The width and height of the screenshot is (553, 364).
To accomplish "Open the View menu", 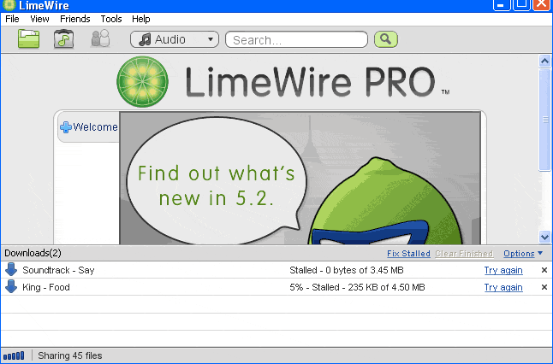I will tap(39, 19).
